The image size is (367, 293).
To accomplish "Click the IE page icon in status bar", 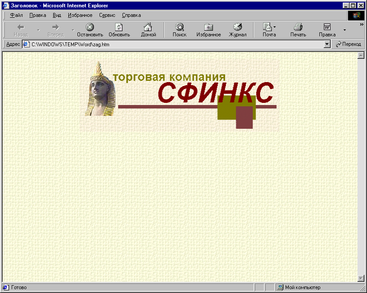I will (6, 287).
